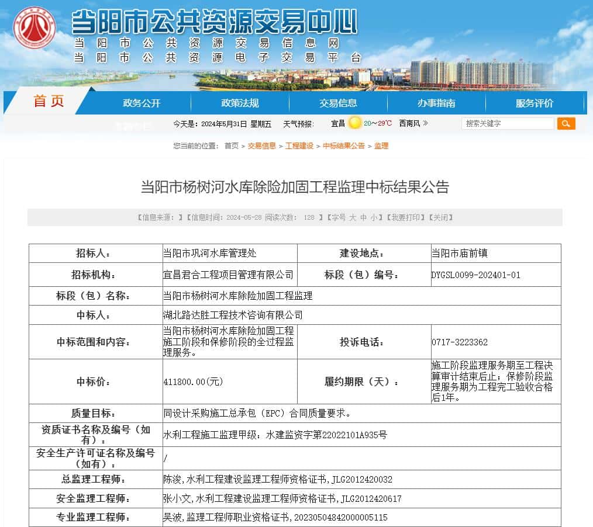
Task: Expand weather details via double-arrow
Action: click(425, 123)
